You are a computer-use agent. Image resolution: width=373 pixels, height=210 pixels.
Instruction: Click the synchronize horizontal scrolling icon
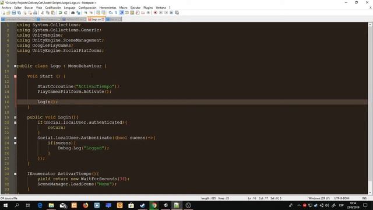coord(104,13)
